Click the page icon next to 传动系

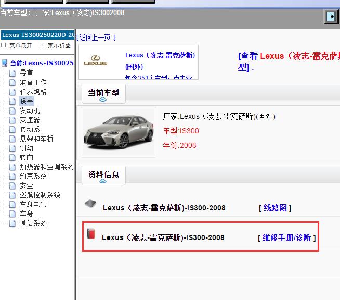12,130
